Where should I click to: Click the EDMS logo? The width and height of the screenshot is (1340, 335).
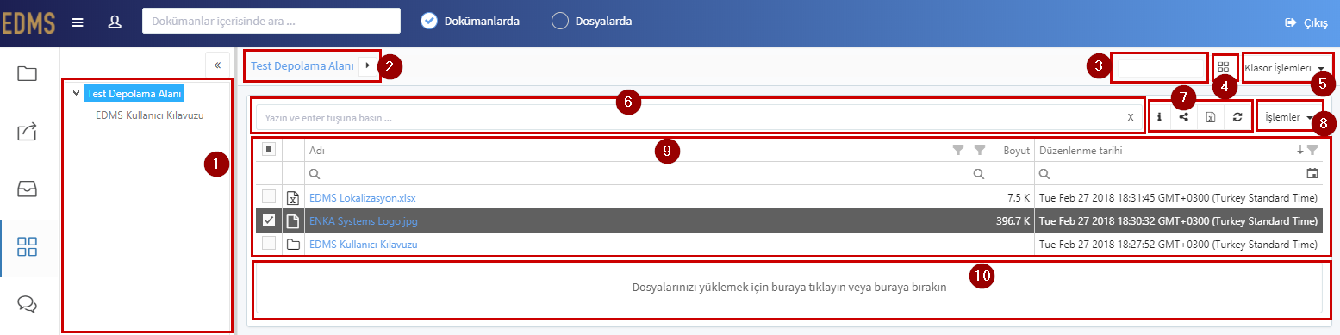point(28,23)
